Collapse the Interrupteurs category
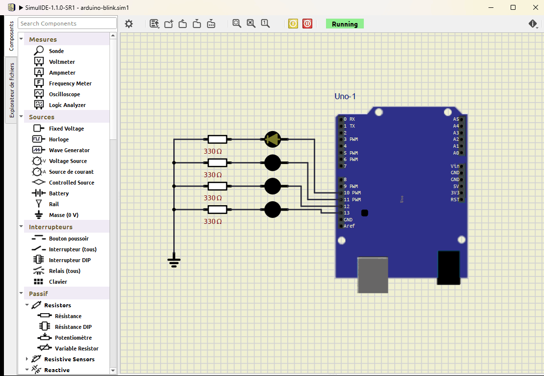 (21, 226)
